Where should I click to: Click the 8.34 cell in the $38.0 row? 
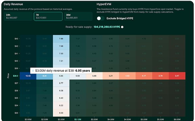(x=44, y=76)
